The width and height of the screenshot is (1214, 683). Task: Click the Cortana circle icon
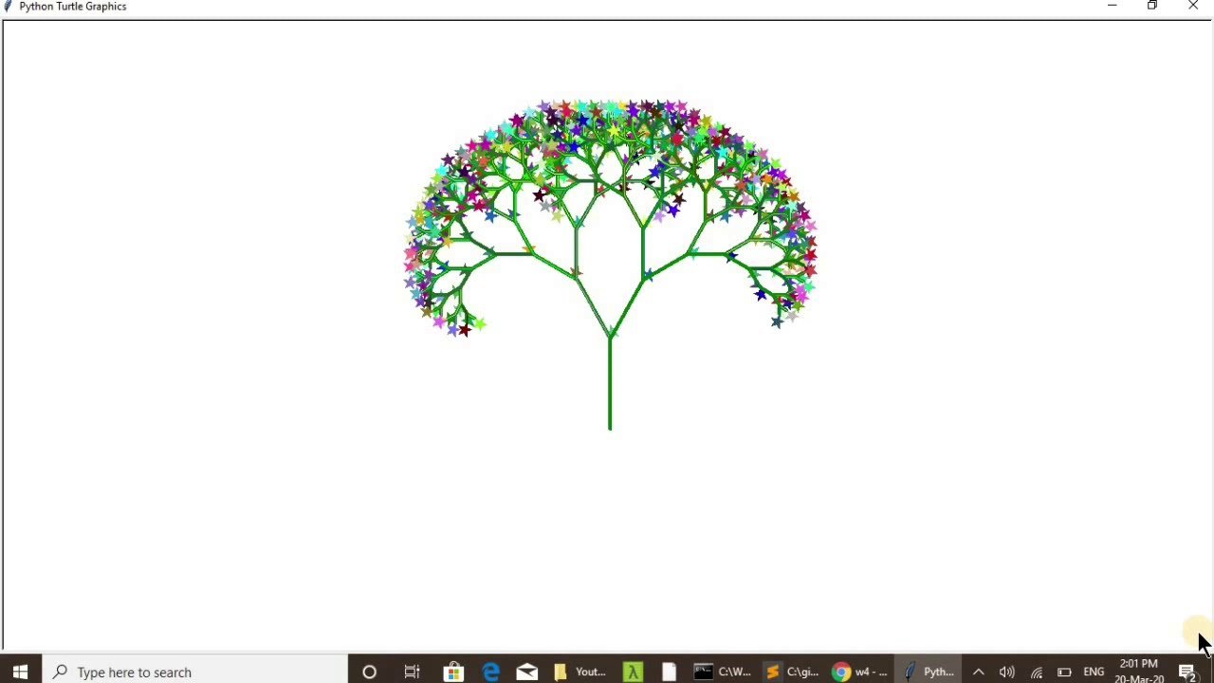pyautogui.click(x=369, y=672)
